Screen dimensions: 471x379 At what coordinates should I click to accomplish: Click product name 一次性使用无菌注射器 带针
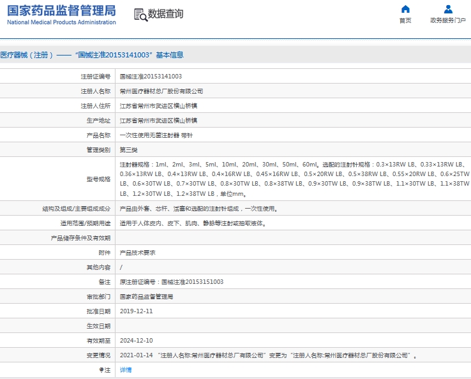(156, 135)
